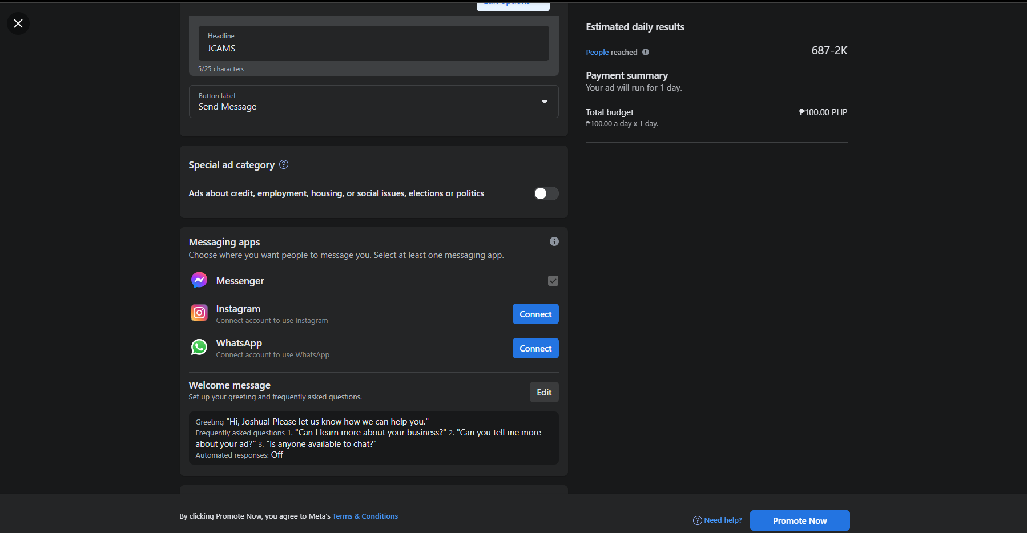The image size is (1027, 533).
Task: Close the ad creation dialog
Action: pos(18,23)
